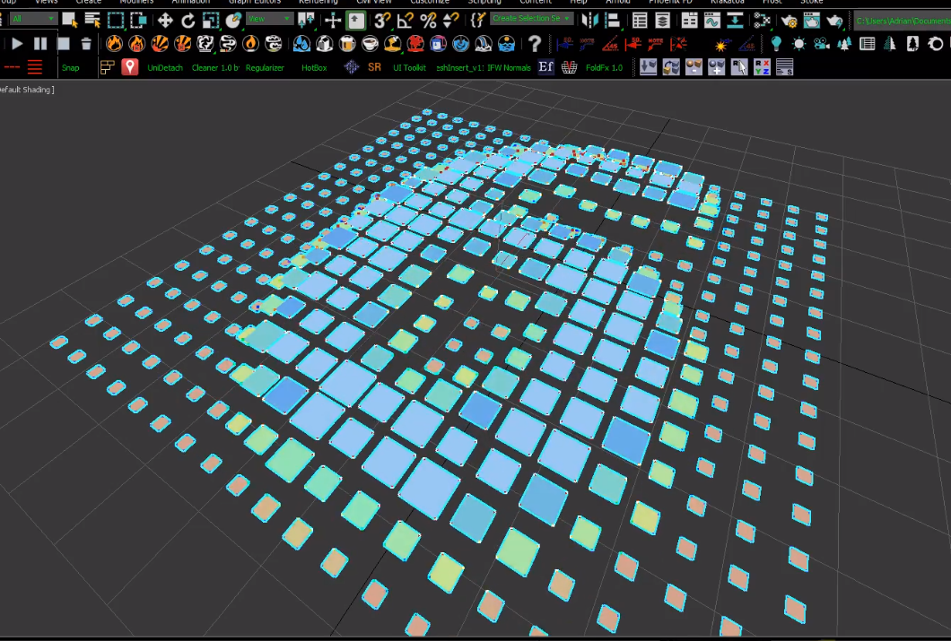Image resolution: width=951 pixels, height=641 pixels.
Task: Open the Align tool
Action: (613, 21)
